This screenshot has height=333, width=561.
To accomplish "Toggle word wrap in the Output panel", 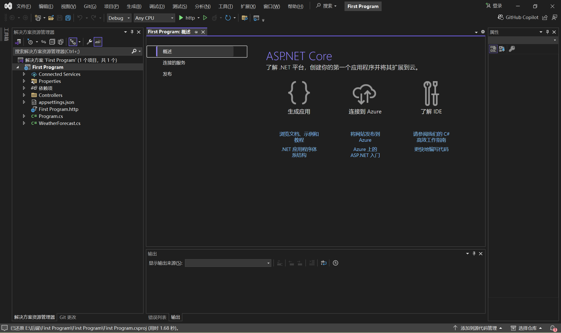I will pos(323,263).
